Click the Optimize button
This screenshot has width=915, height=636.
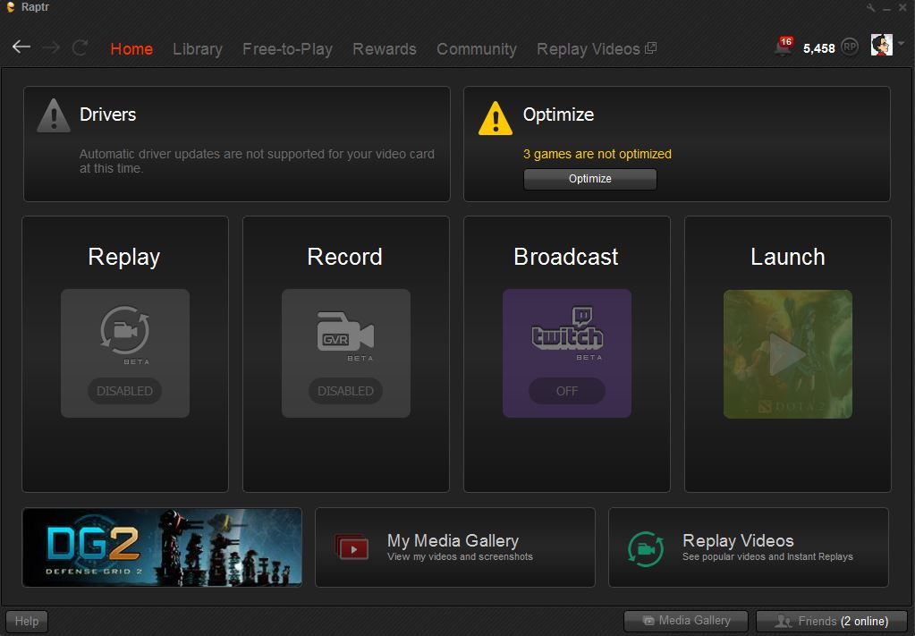590,179
